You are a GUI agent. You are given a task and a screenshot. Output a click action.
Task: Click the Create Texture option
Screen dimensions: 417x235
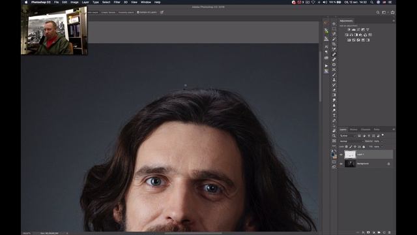click(x=108, y=12)
